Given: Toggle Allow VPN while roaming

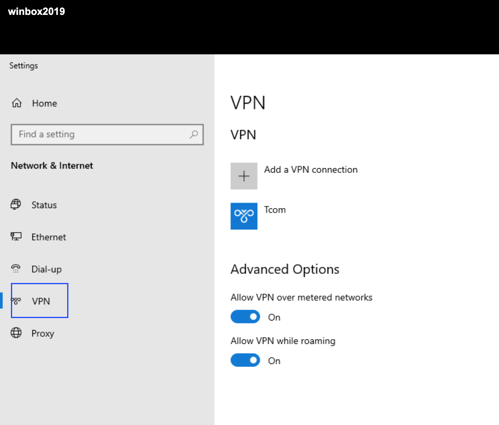Looking at the screenshot, I should (245, 360).
